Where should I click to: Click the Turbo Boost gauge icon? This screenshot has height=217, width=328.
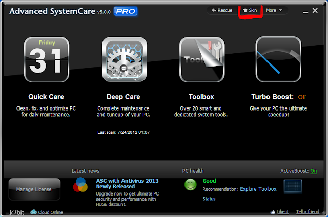click(278, 59)
